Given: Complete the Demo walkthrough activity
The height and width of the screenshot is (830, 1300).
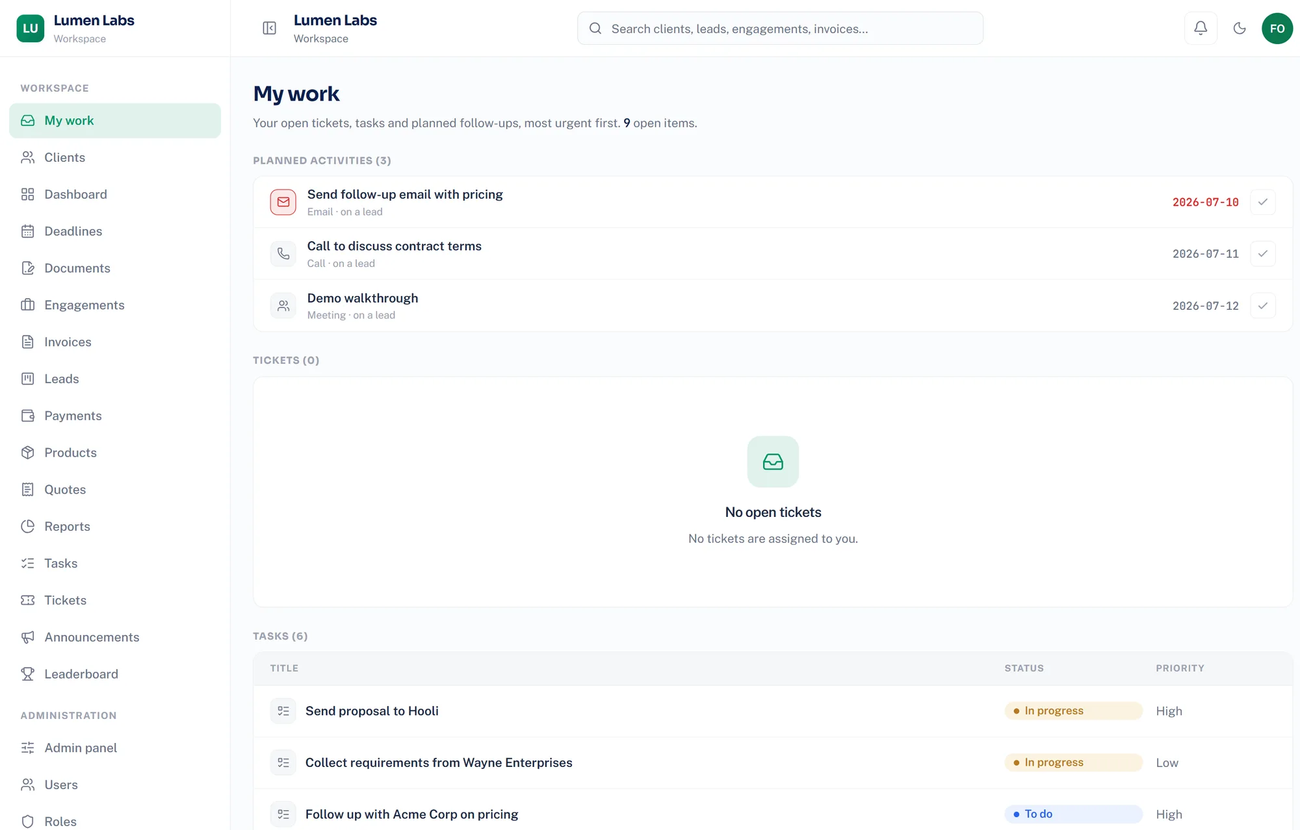Looking at the screenshot, I should tap(1262, 305).
